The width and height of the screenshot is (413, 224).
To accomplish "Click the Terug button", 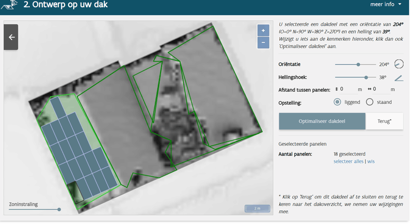I will (384, 121).
